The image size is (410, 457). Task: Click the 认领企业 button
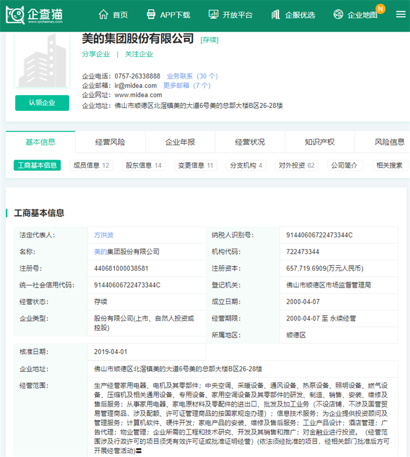(x=42, y=103)
